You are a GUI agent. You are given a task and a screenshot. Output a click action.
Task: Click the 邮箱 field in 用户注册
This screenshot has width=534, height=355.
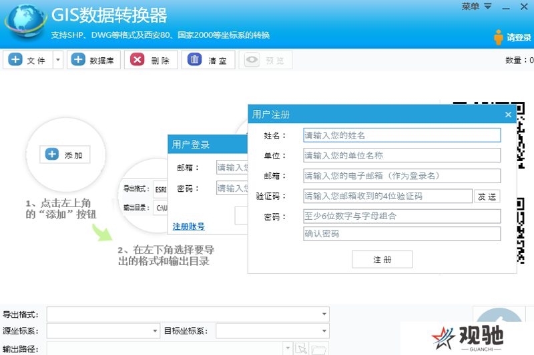(x=402, y=176)
